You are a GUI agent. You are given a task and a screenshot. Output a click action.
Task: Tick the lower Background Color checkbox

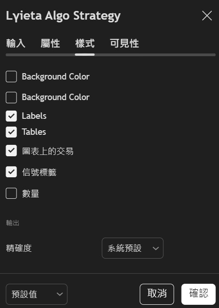11,97
